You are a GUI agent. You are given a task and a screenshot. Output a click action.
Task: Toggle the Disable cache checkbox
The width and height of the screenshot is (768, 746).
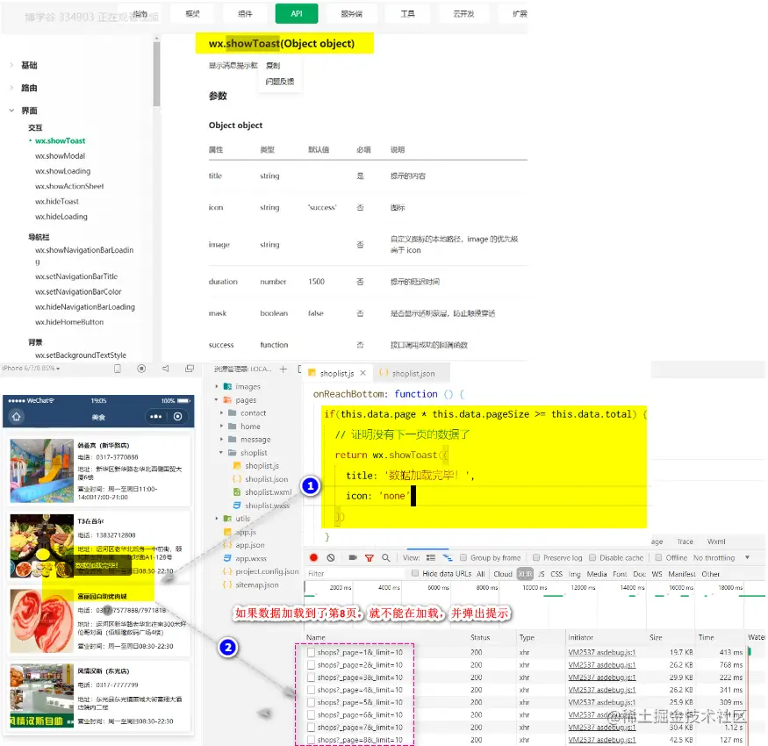click(592, 557)
